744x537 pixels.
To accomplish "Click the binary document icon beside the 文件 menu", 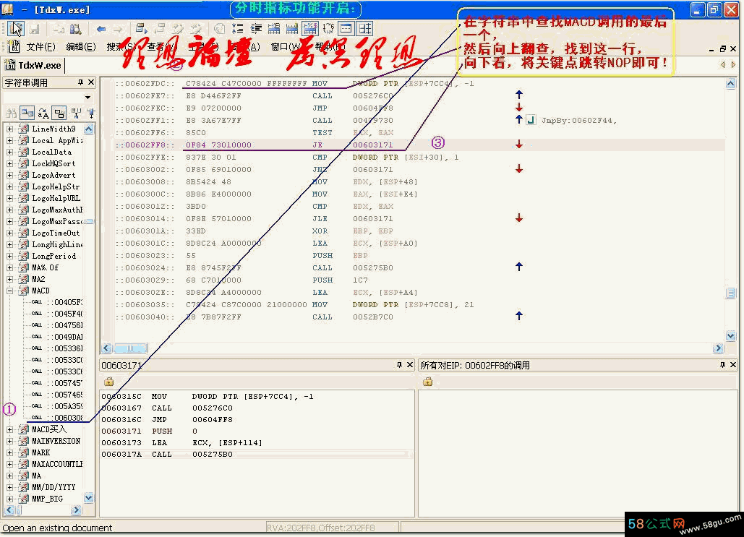I will click(x=13, y=46).
